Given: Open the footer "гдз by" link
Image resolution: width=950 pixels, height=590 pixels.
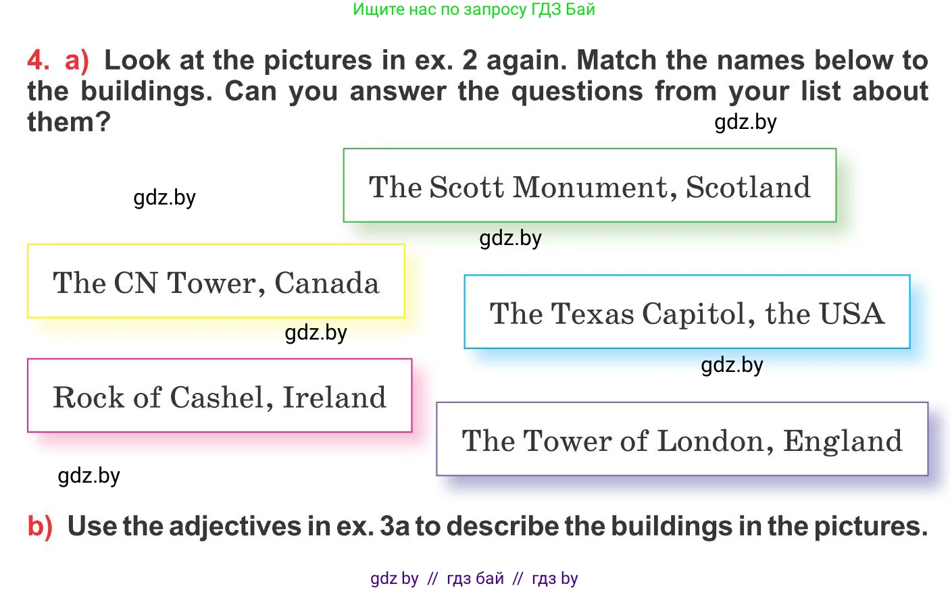Looking at the screenshot, I should coord(555,579).
